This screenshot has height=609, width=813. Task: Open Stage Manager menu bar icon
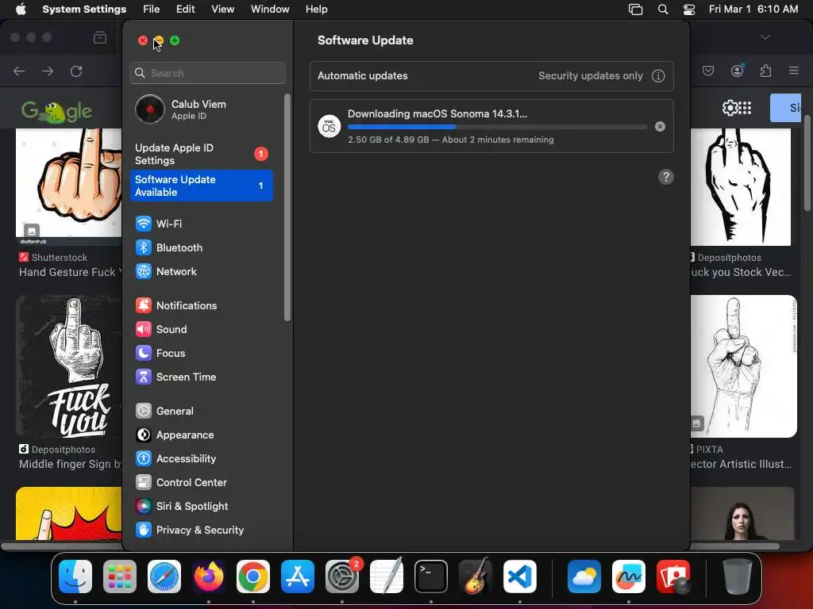(x=635, y=10)
